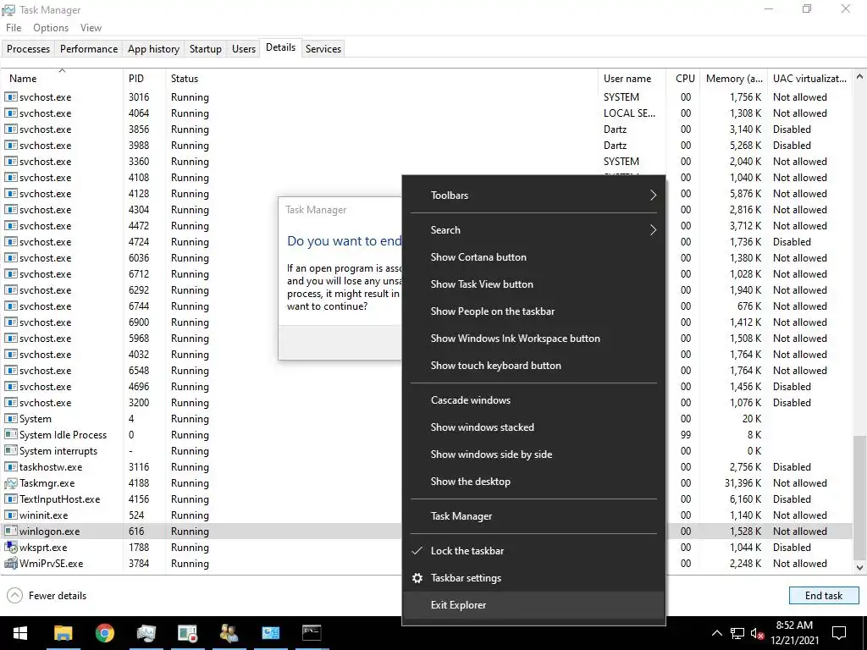
Task: Open the File menu
Action: pos(14,28)
